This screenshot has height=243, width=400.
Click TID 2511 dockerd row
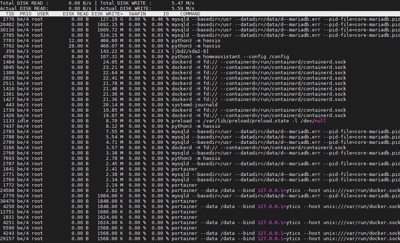pyautogui.click(x=200, y=83)
